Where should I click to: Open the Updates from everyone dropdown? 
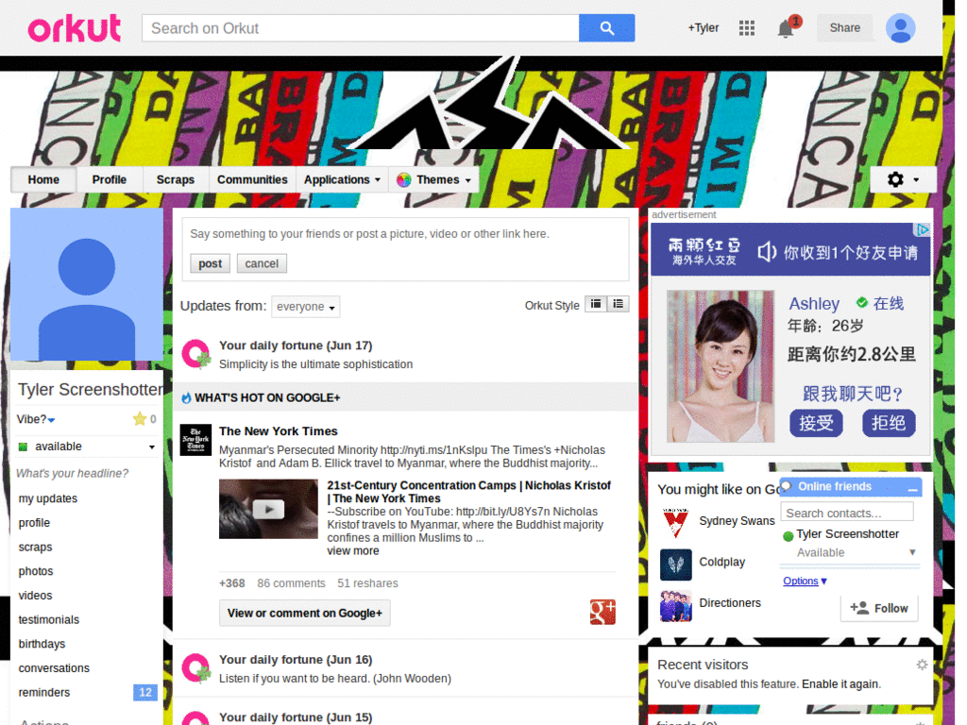(x=305, y=307)
